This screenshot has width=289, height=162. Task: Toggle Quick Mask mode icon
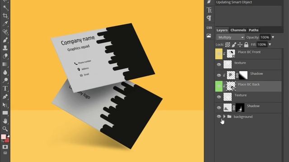point(5,147)
